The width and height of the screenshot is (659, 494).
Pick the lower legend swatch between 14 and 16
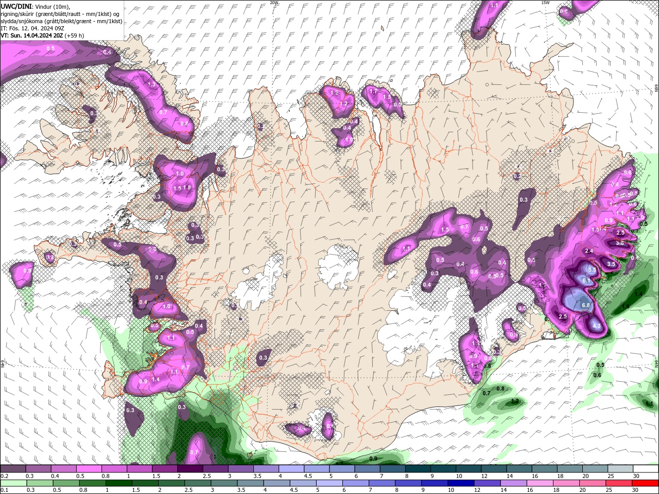coord(514,483)
